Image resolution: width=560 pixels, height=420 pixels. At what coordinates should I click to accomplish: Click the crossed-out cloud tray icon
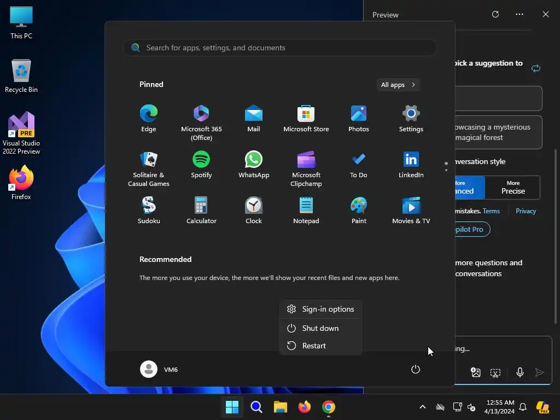click(440, 407)
